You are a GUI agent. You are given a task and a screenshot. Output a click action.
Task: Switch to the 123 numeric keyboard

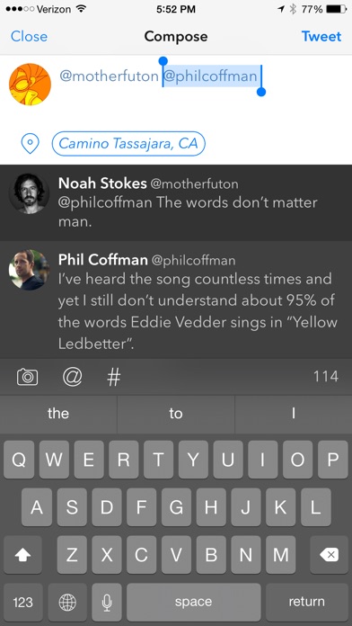pyautogui.click(x=22, y=602)
